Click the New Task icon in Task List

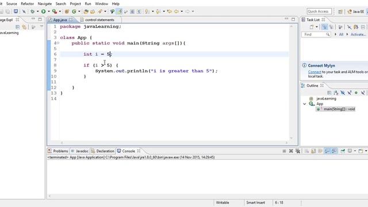click(311, 27)
